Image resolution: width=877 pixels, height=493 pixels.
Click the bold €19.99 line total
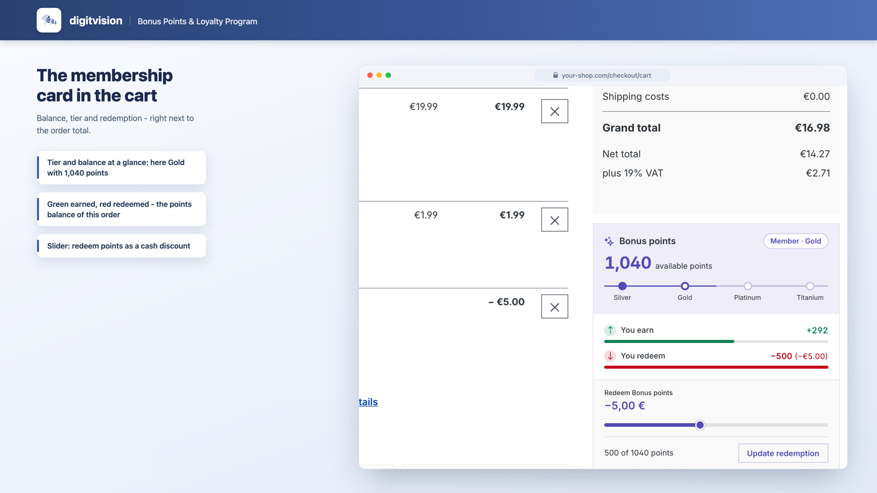coord(509,106)
